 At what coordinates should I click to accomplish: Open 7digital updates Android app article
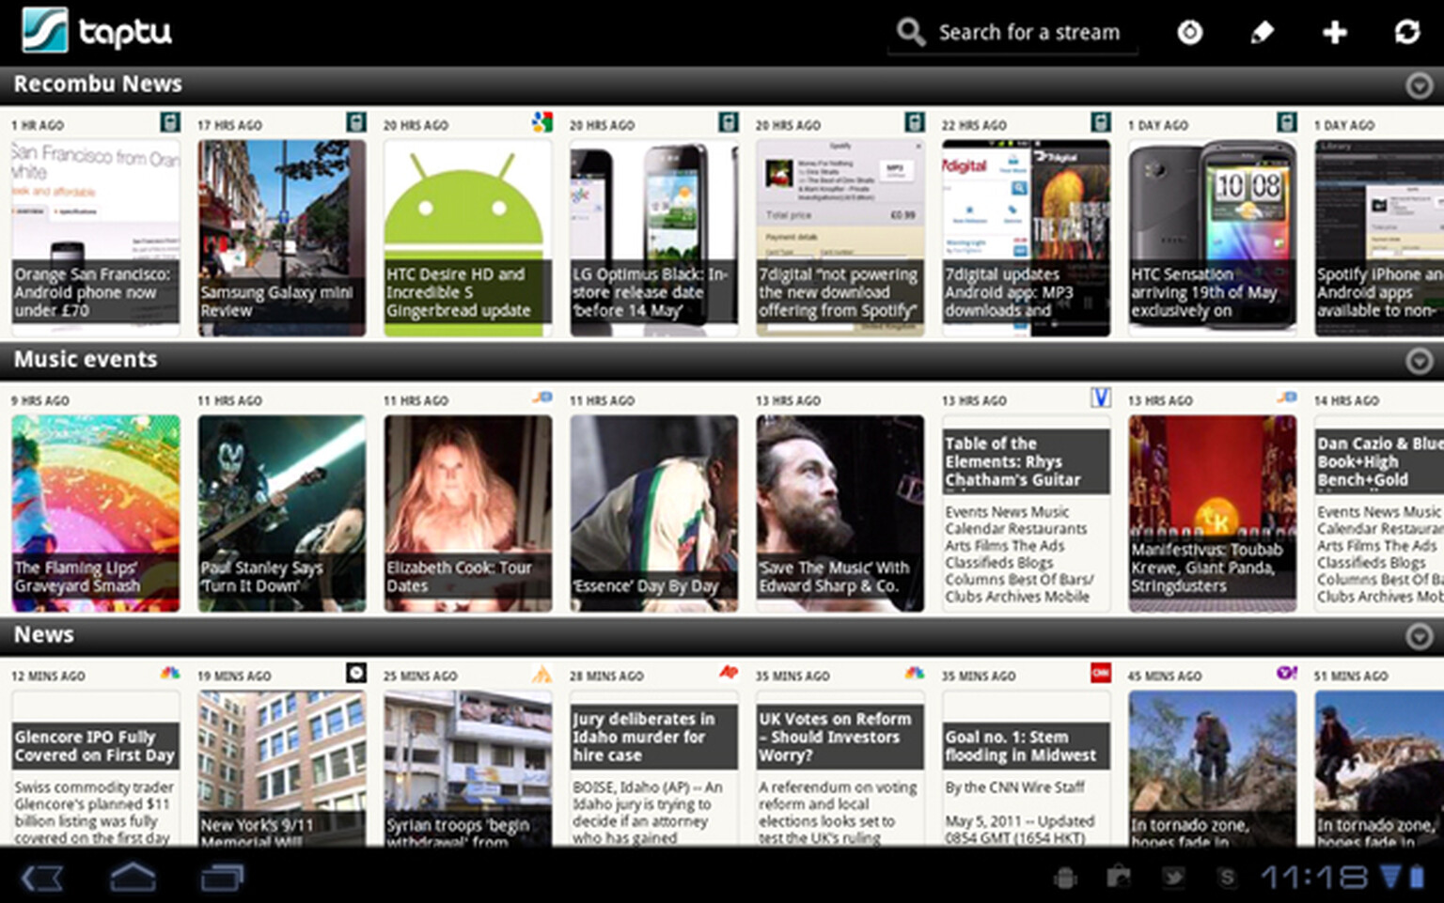coord(1027,238)
